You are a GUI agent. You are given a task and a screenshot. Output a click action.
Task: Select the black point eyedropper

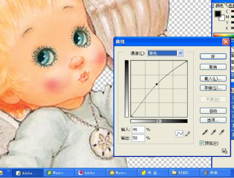pyautogui.click(x=205, y=132)
